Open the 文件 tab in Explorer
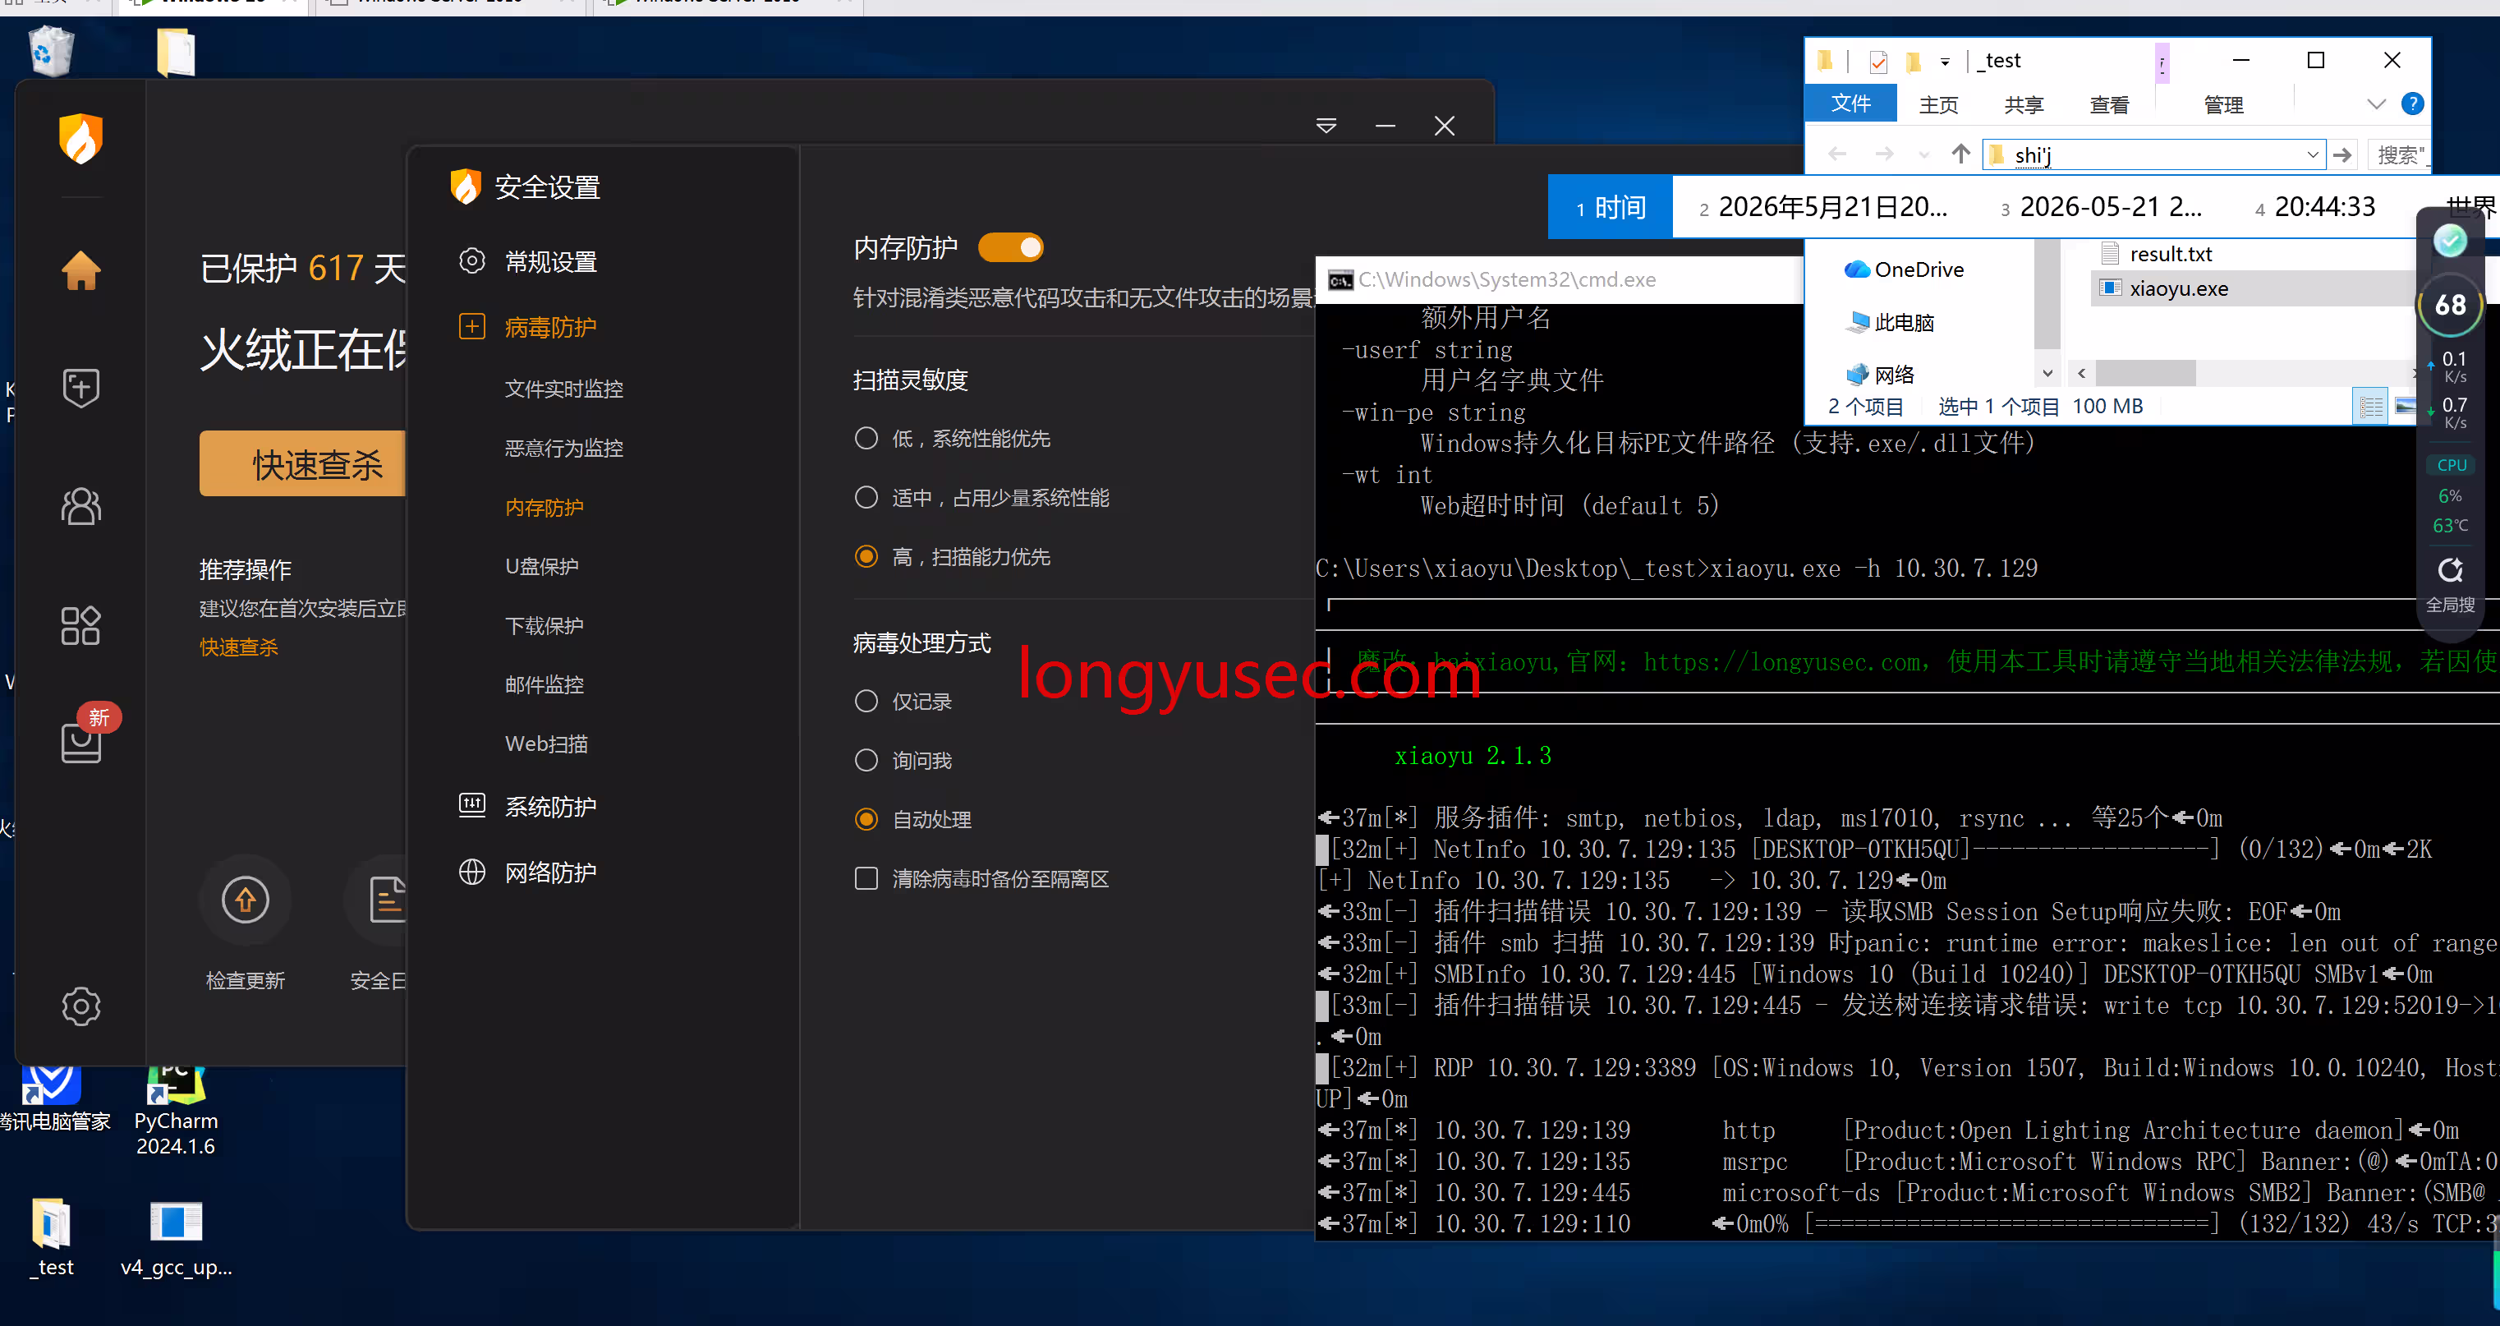Image resolution: width=2500 pixels, height=1326 pixels. (x=1850, y=104)
